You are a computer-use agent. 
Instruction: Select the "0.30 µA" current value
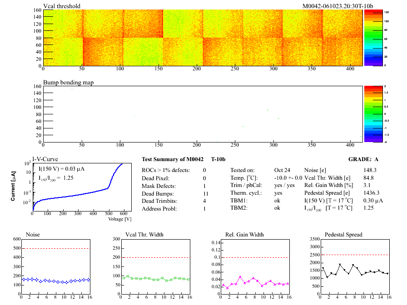click(x=373, y=201)
